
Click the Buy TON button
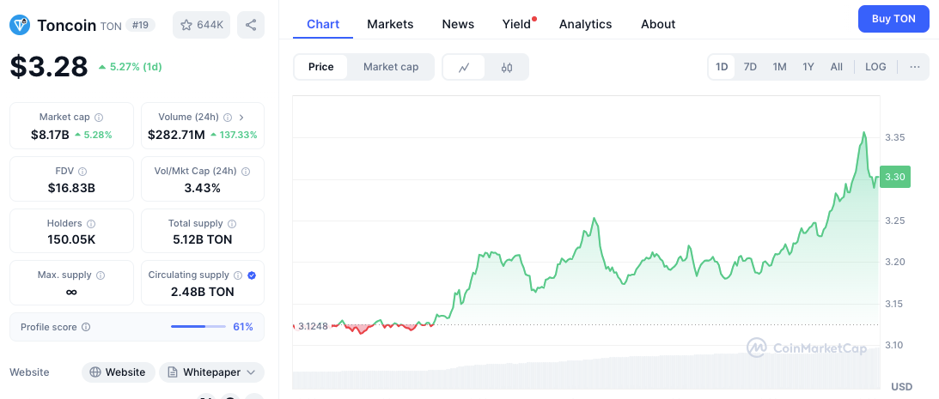893,19
